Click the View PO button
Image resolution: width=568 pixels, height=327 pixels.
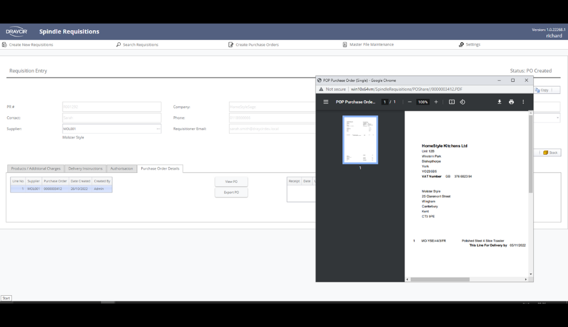pyautogui.click(x=231, y=182)
